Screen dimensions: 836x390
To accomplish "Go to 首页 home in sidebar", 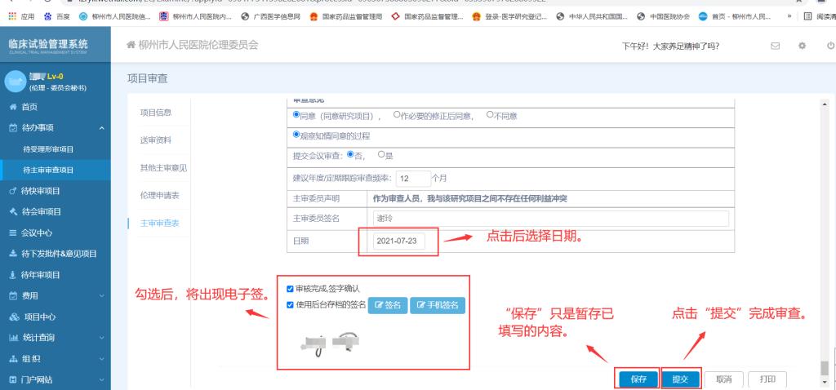I will point(23,107).
